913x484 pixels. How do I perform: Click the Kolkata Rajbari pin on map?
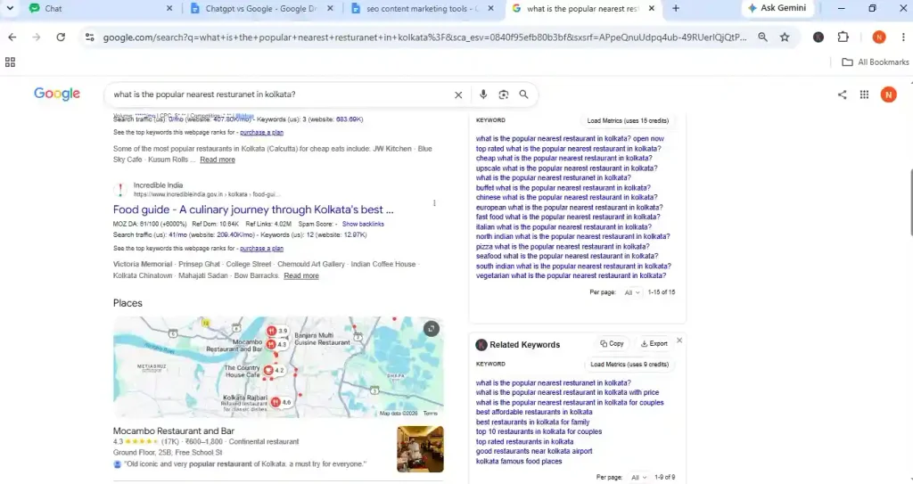pos(276,403)
